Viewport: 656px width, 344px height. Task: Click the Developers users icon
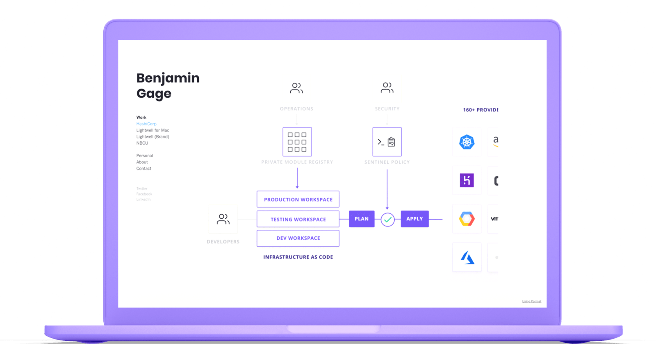[x=223, y=219]
